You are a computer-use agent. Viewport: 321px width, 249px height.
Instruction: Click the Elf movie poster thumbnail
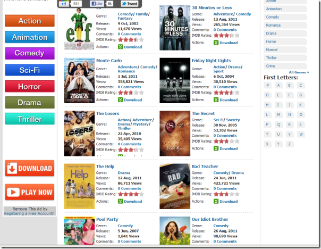click(79, 29)
